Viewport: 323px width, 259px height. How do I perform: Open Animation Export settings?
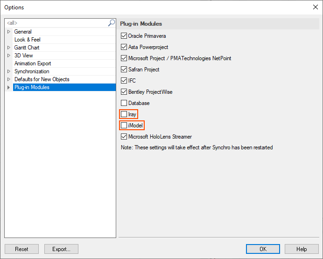[33, 63]
